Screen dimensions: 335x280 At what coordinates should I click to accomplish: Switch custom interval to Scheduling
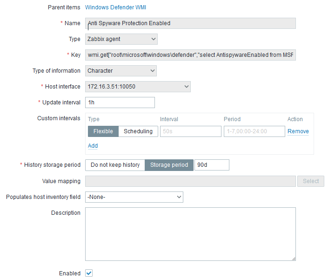click(138, 131)
